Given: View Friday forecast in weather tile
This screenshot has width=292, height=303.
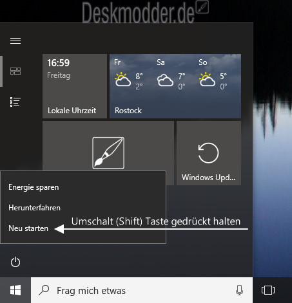Looking at the screenshot, I should (128, 75).
